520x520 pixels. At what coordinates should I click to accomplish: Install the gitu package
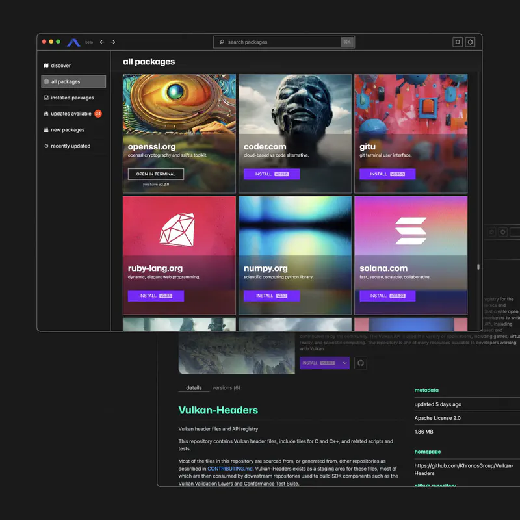click(x=387, y=174)
